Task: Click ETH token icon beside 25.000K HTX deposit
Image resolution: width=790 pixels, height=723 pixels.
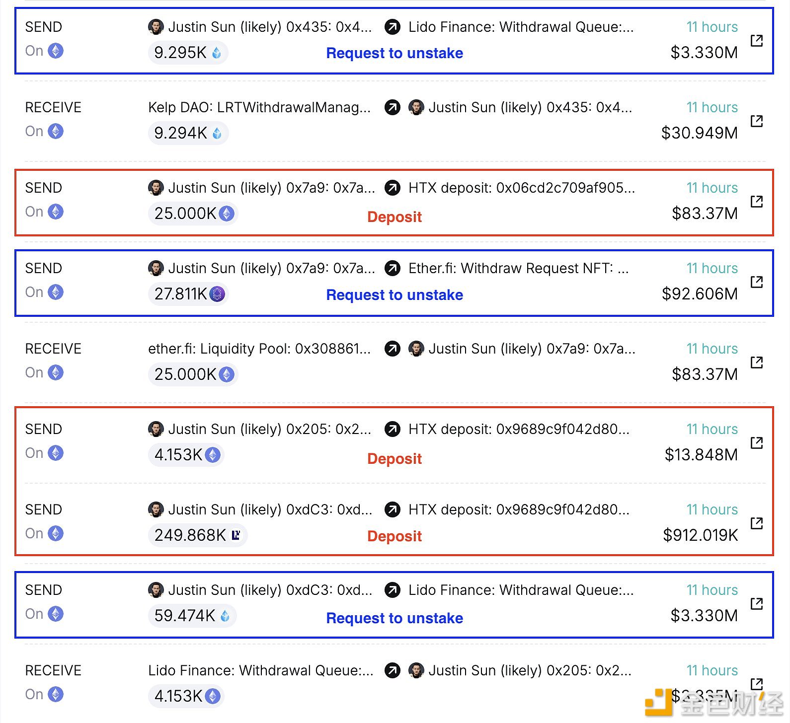Action: click(x=227, y=214)
